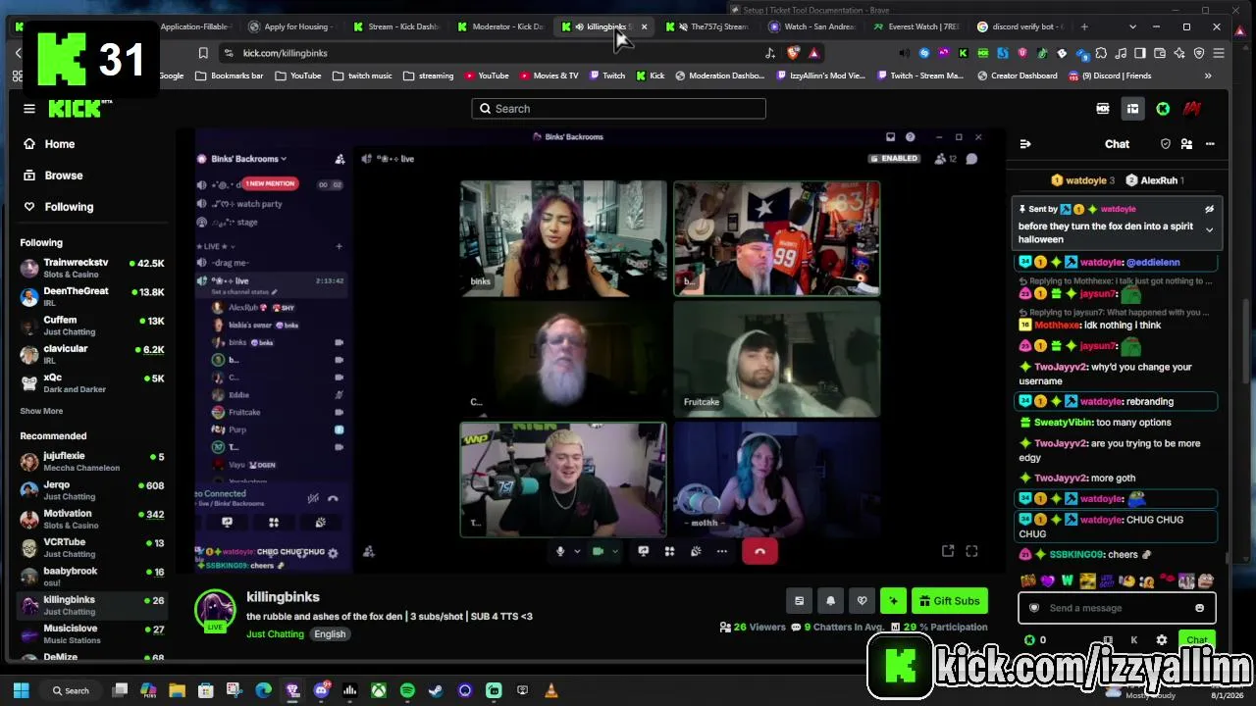The image size is (1256, 706).
Task: Open jujuflexie recommended channel
Action: 92,461
